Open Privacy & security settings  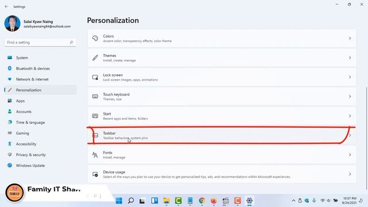(40, 155)
